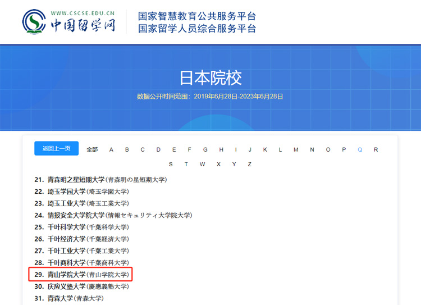Open entry 21 青森明之星短期大学
The height and width of the screenshot is (305, 421).
(x=100, y=180)
